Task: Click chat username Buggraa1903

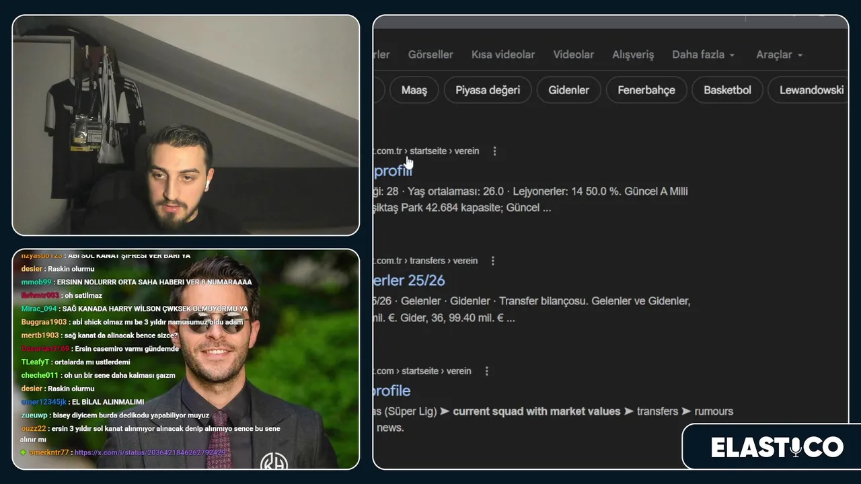Action: [44, 322]
